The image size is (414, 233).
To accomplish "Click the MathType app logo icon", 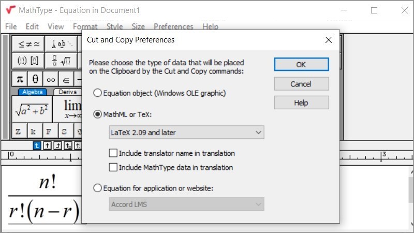I will coord(10,10).
